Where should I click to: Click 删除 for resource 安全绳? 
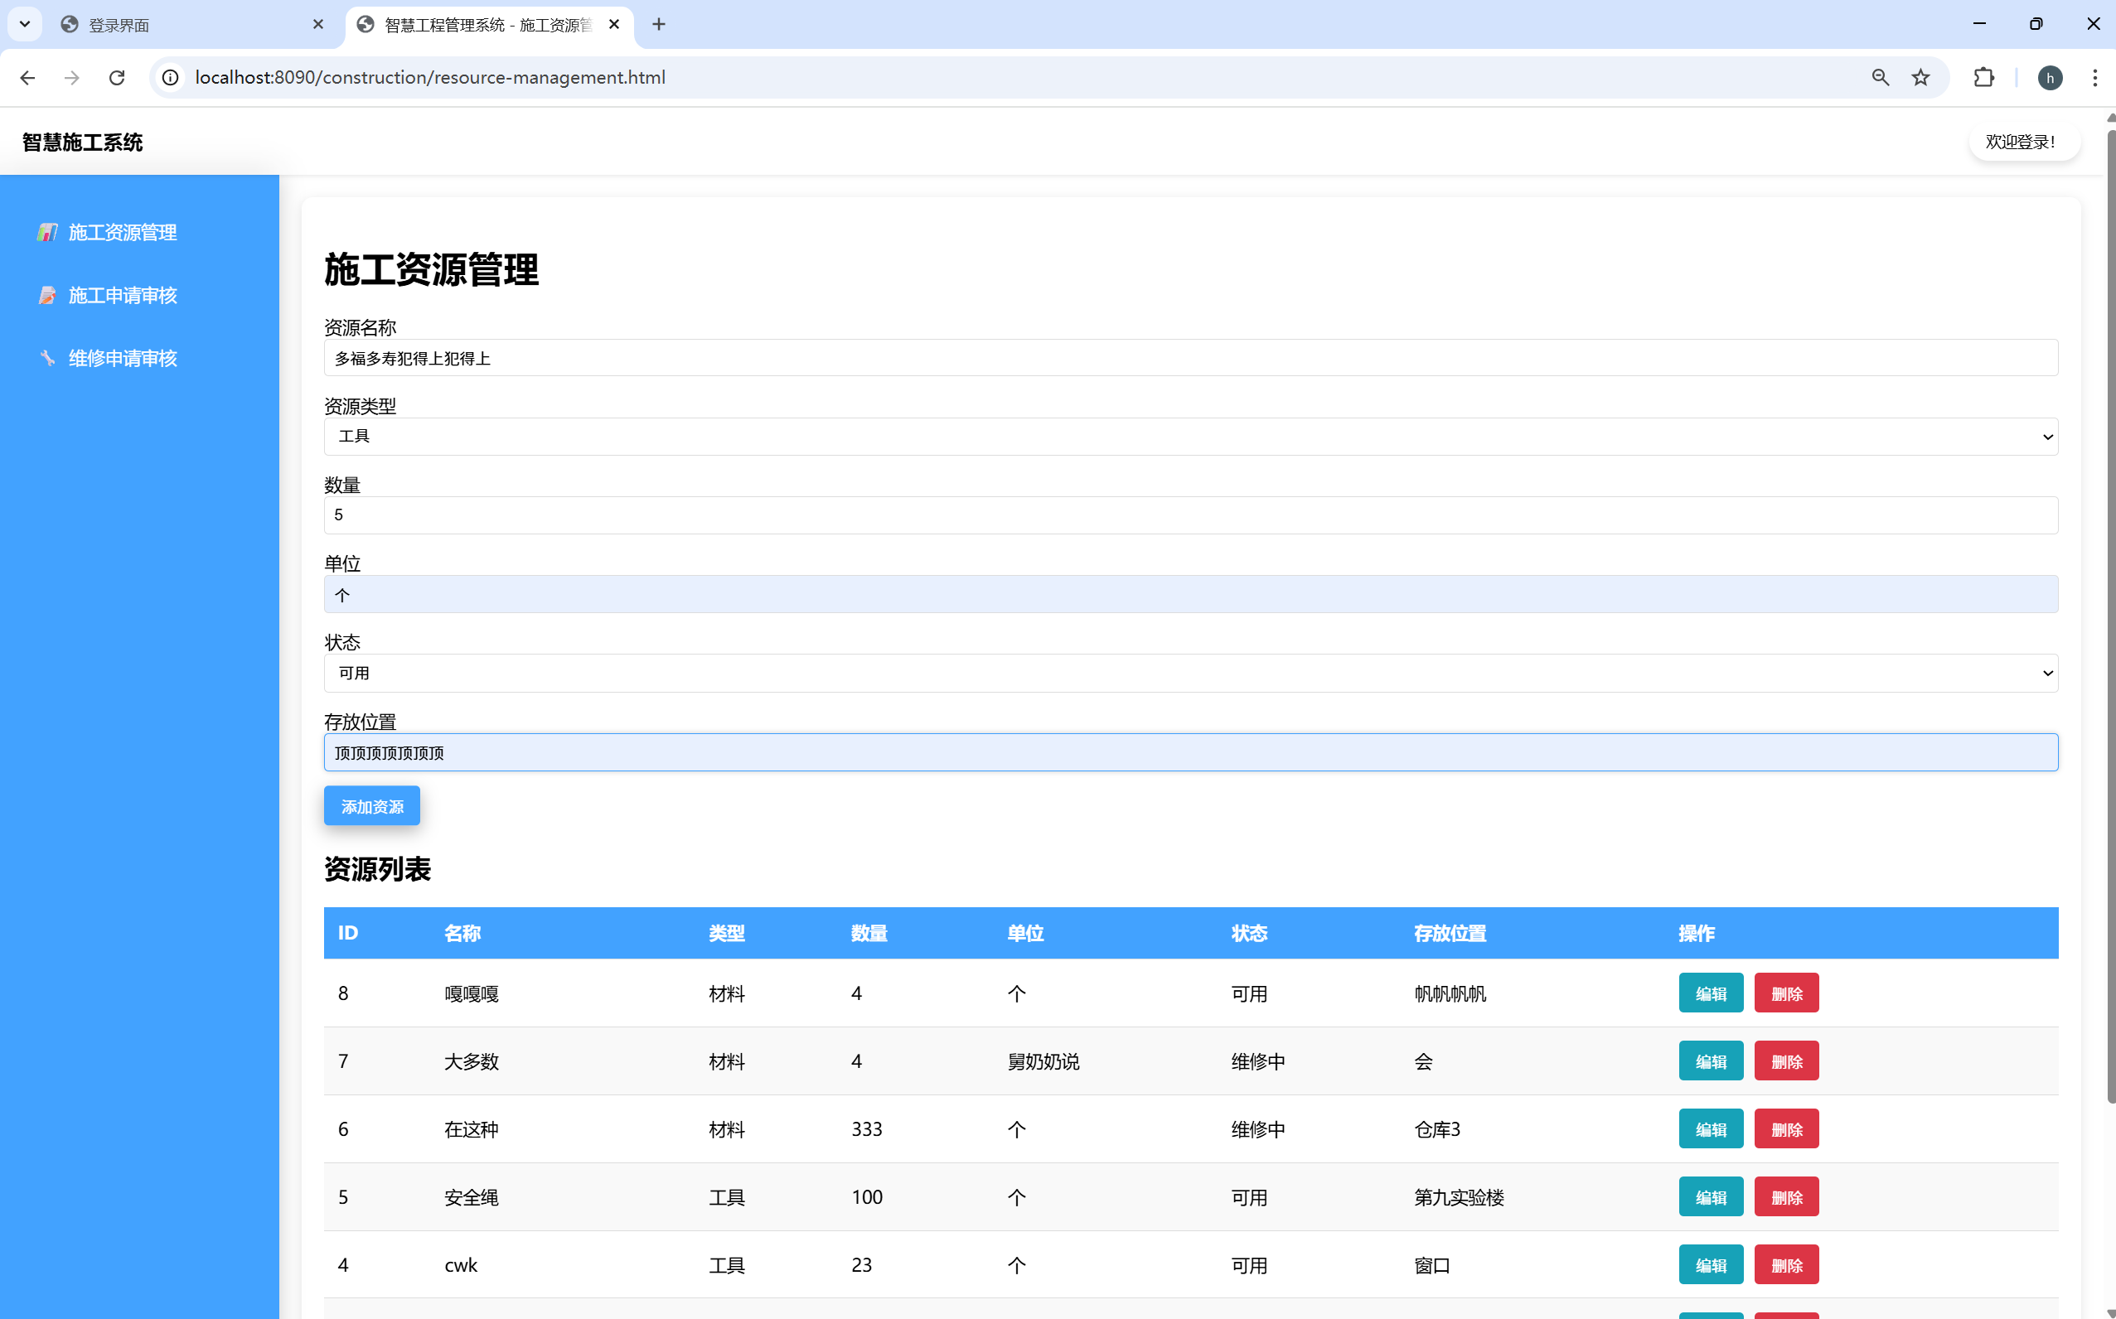coord(1786,1197)
